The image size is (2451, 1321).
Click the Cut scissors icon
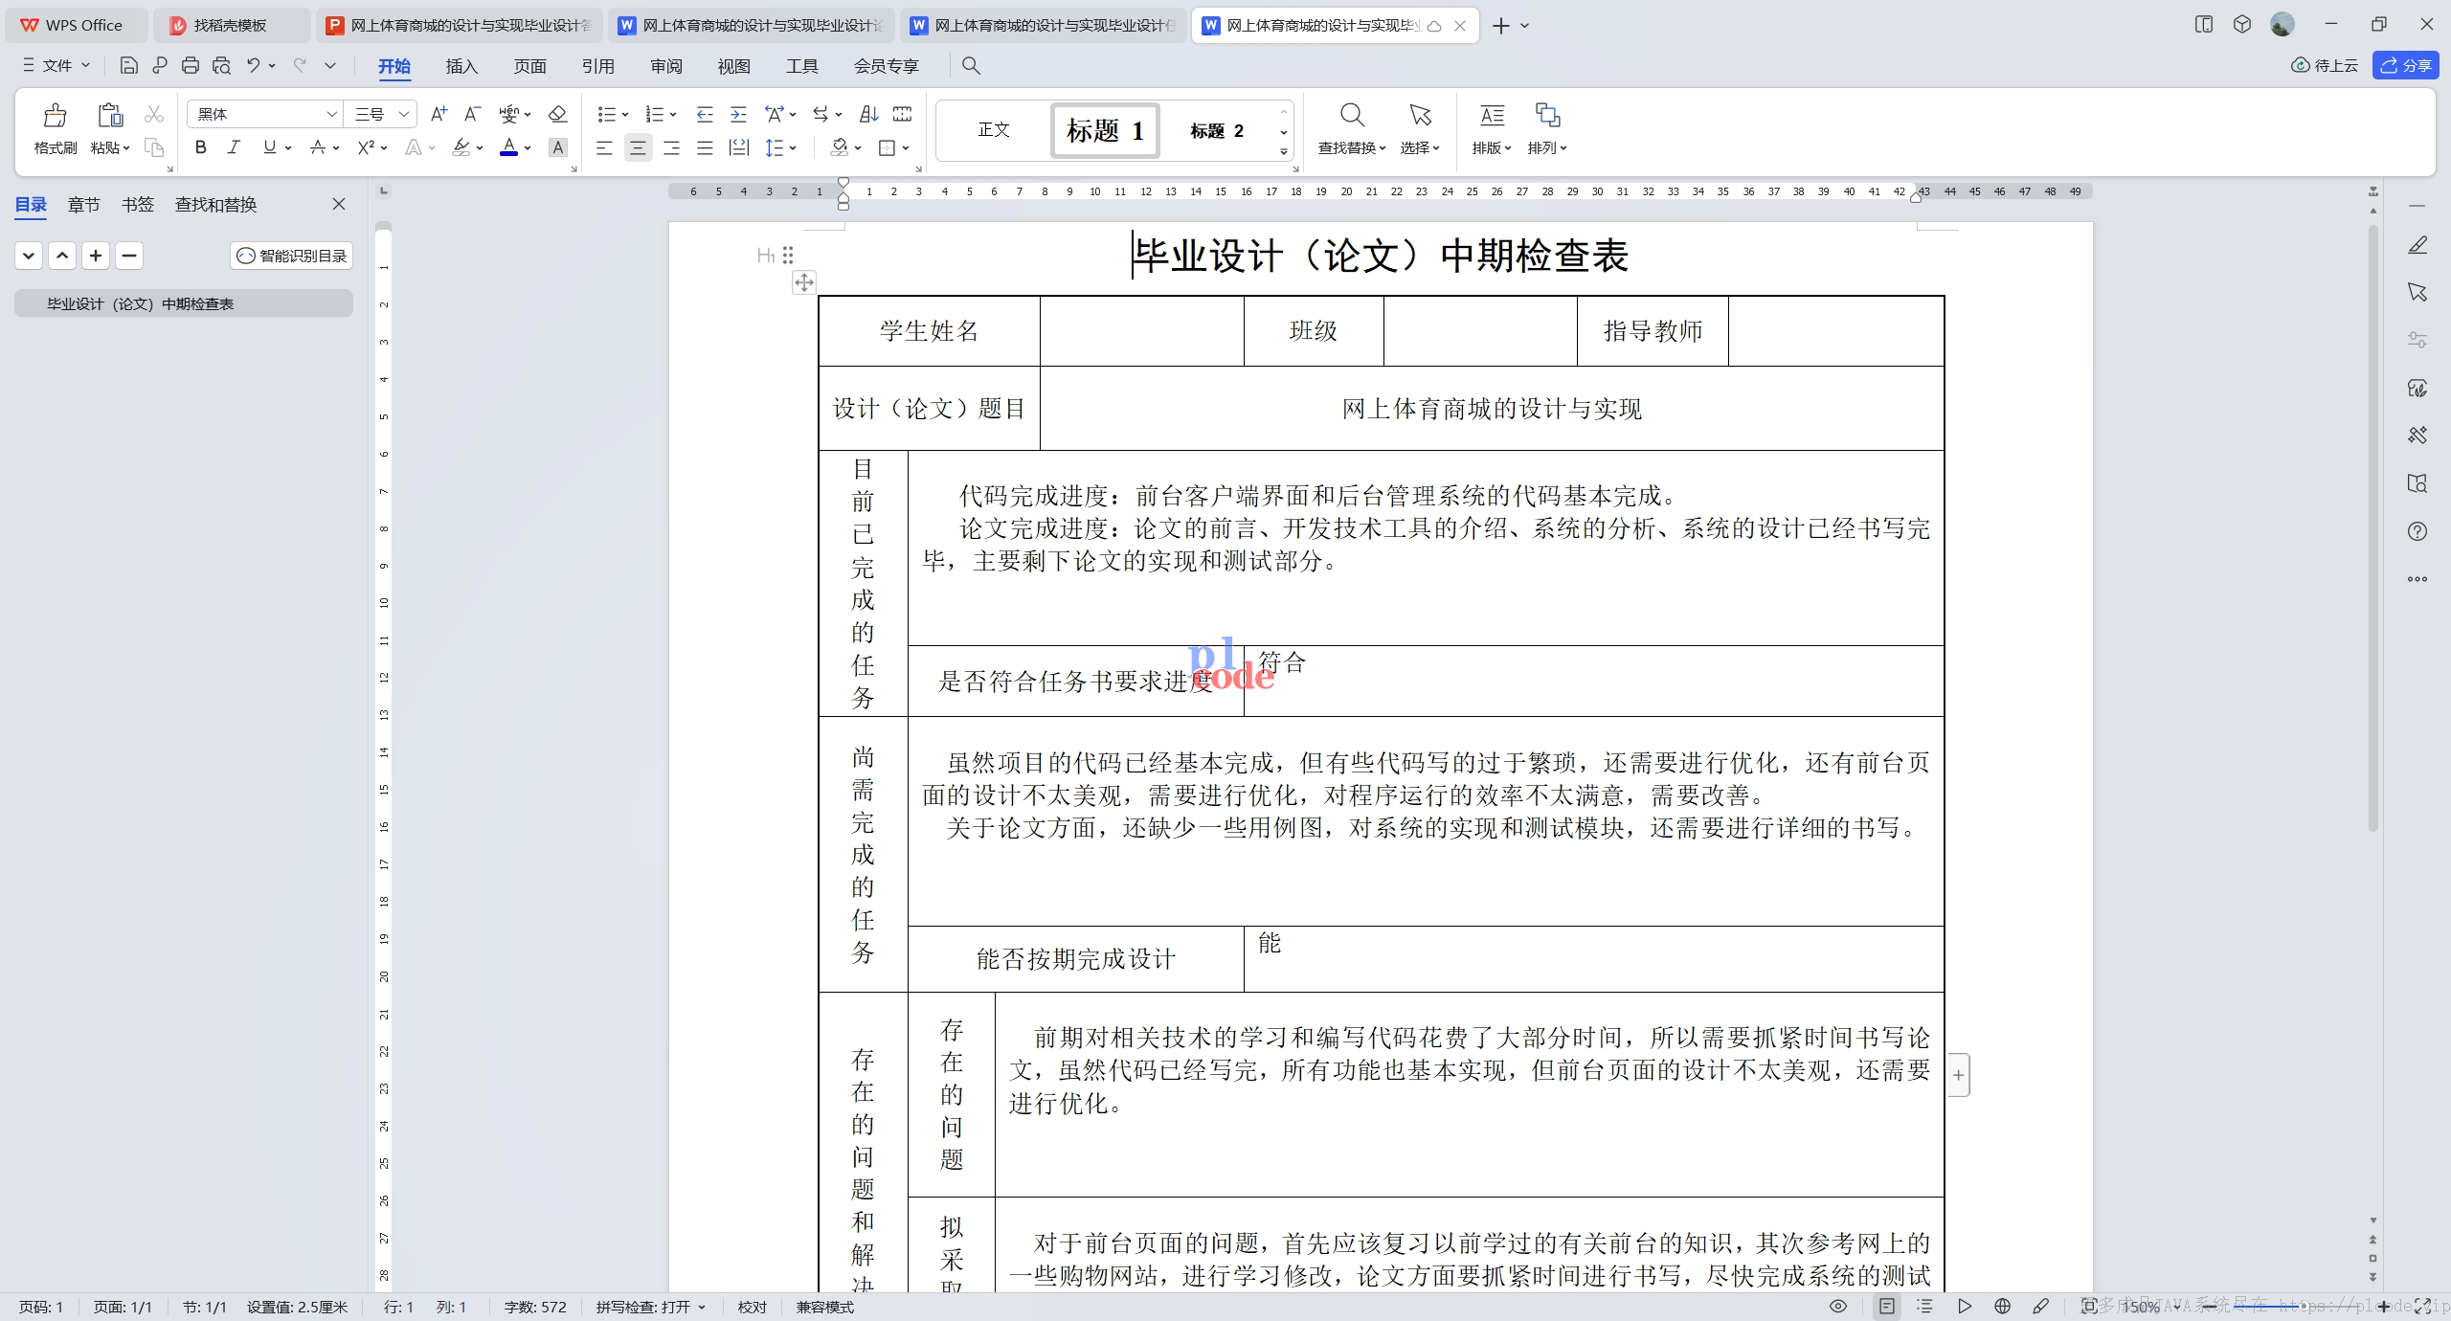tap(153, 115)
